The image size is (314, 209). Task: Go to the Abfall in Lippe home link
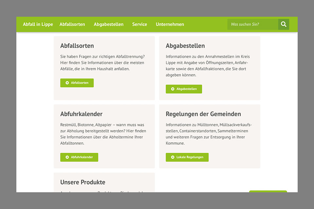tap(38, 24)
